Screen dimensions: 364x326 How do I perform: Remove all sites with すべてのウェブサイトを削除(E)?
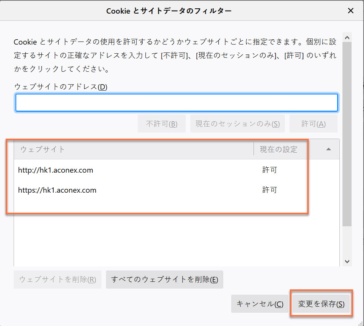pyautogui.click(x=165, y=280)
